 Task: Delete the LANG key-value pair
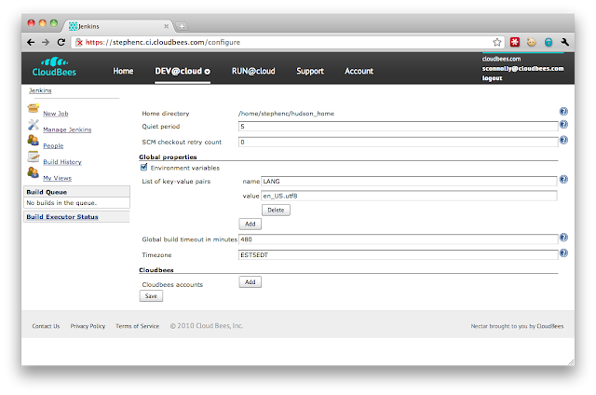tap(276, 210)
